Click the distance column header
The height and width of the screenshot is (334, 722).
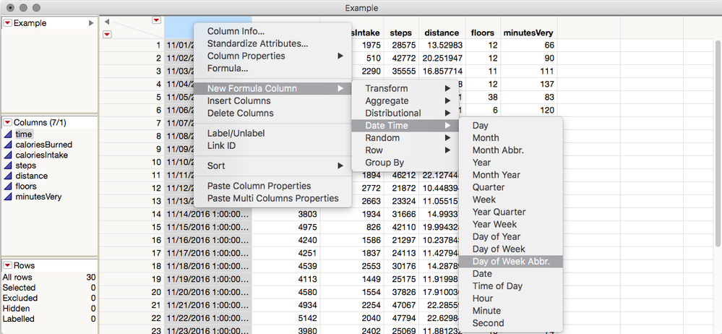442,33
